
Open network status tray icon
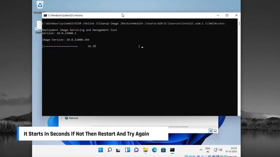click(216, 150)
